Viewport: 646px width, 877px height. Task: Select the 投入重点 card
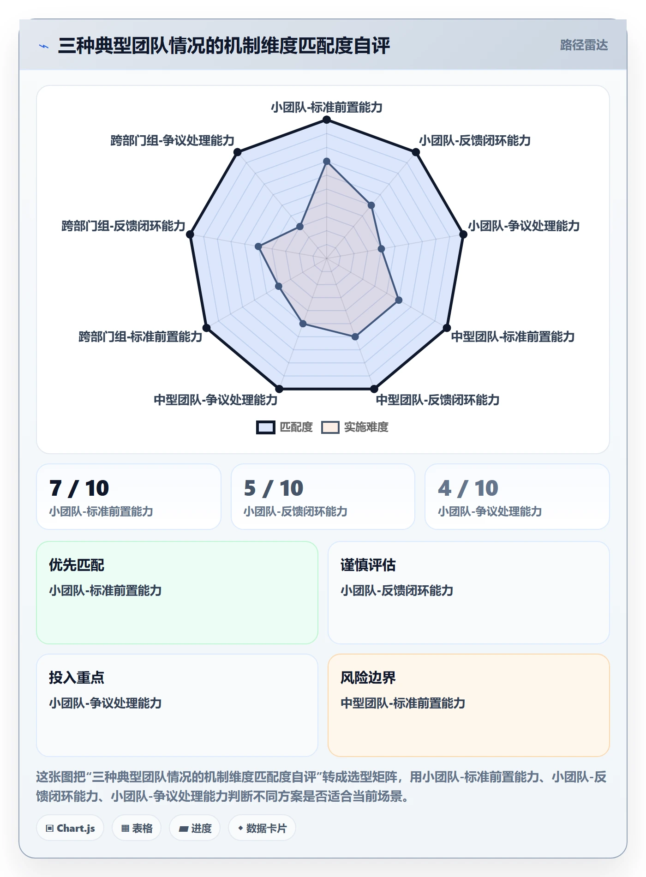point(177,705)
